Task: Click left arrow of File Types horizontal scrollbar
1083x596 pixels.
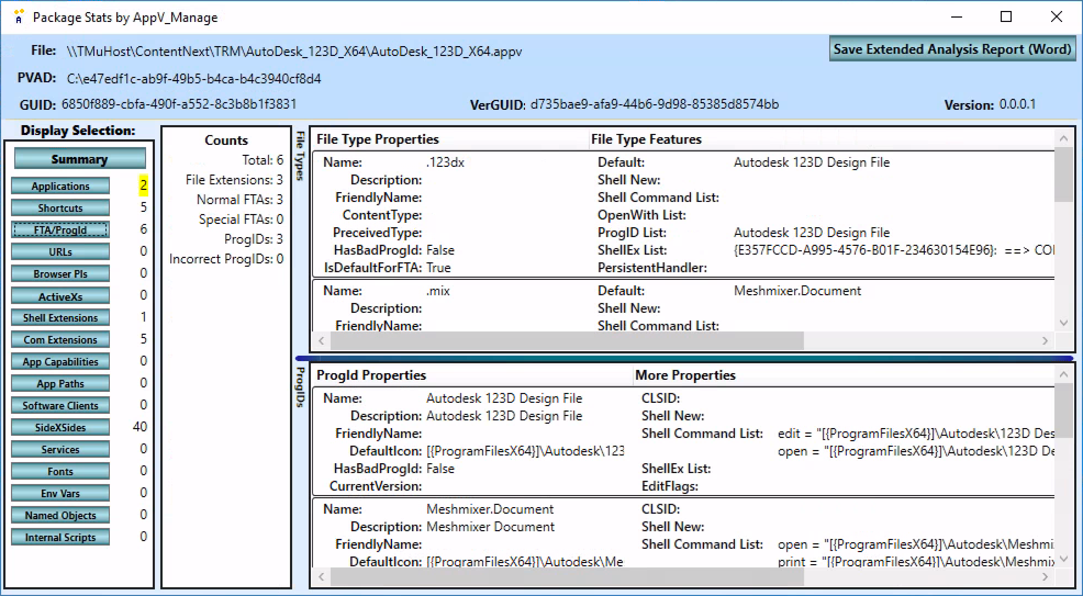Action: pos(322,341)
